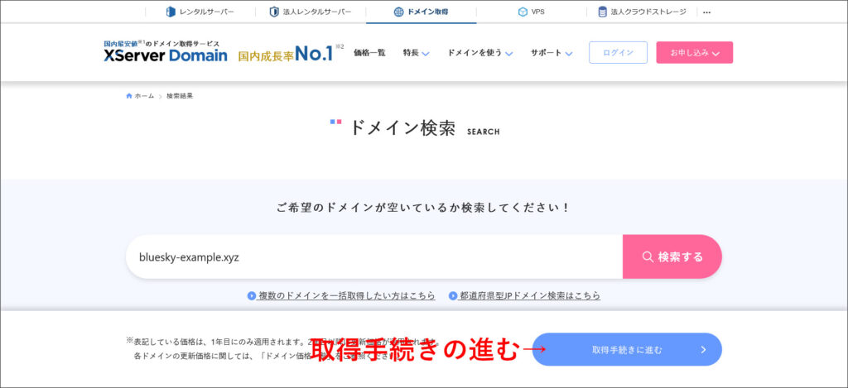Open the 価格一覧 menu item

click(x=369, y=53)
